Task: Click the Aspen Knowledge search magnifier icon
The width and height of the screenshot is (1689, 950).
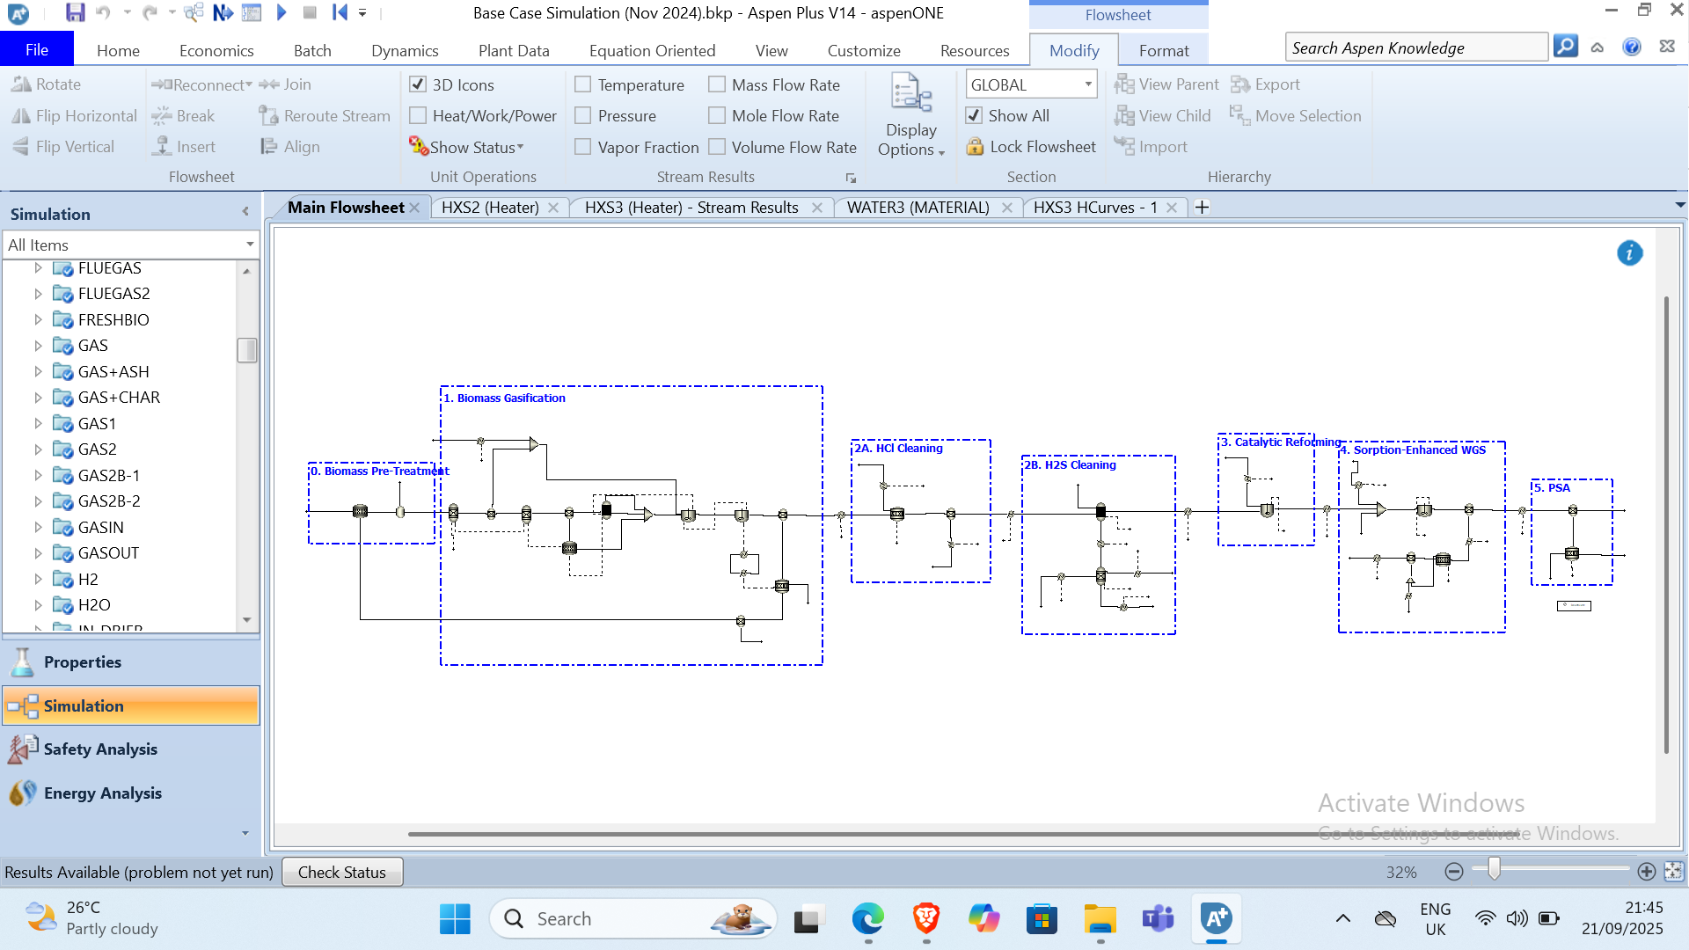Action: [x=1566, y=47]
